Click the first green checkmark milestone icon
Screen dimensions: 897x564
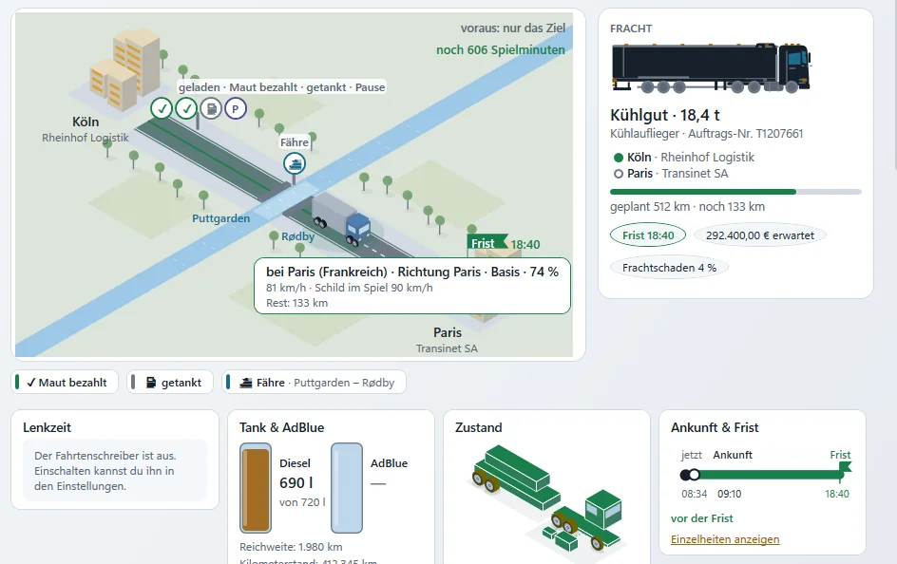click(x=162, y=108)
